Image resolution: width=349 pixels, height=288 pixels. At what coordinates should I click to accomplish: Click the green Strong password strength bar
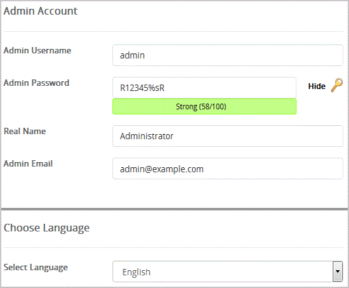click(x=204, y=107)
